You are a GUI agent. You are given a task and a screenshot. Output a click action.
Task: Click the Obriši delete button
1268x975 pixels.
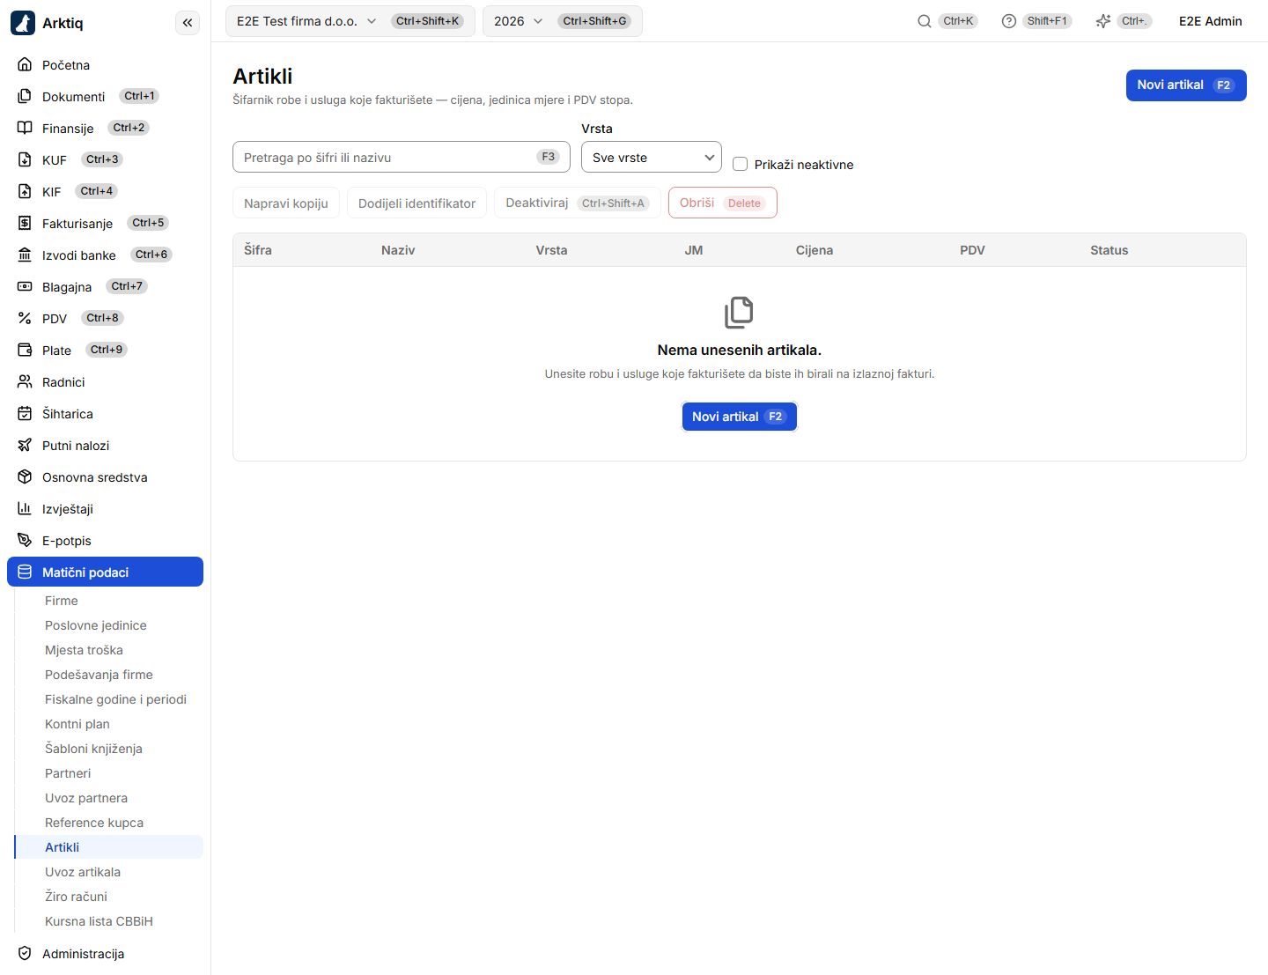pos(723,203)
